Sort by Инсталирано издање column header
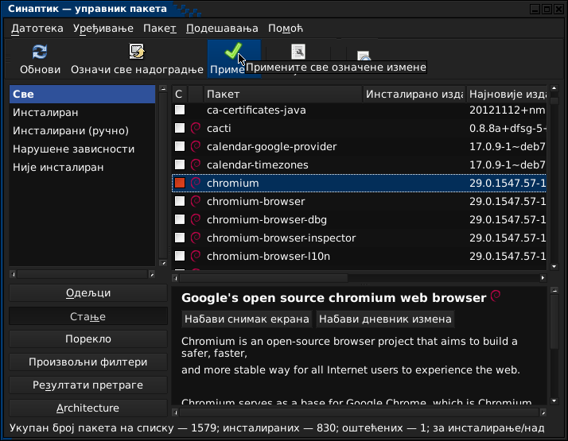 coord(414,95)
